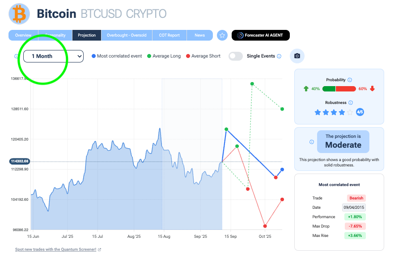Toggle Average Short legend series
Viewport: 394px width, 257px height.
(203, 56)
